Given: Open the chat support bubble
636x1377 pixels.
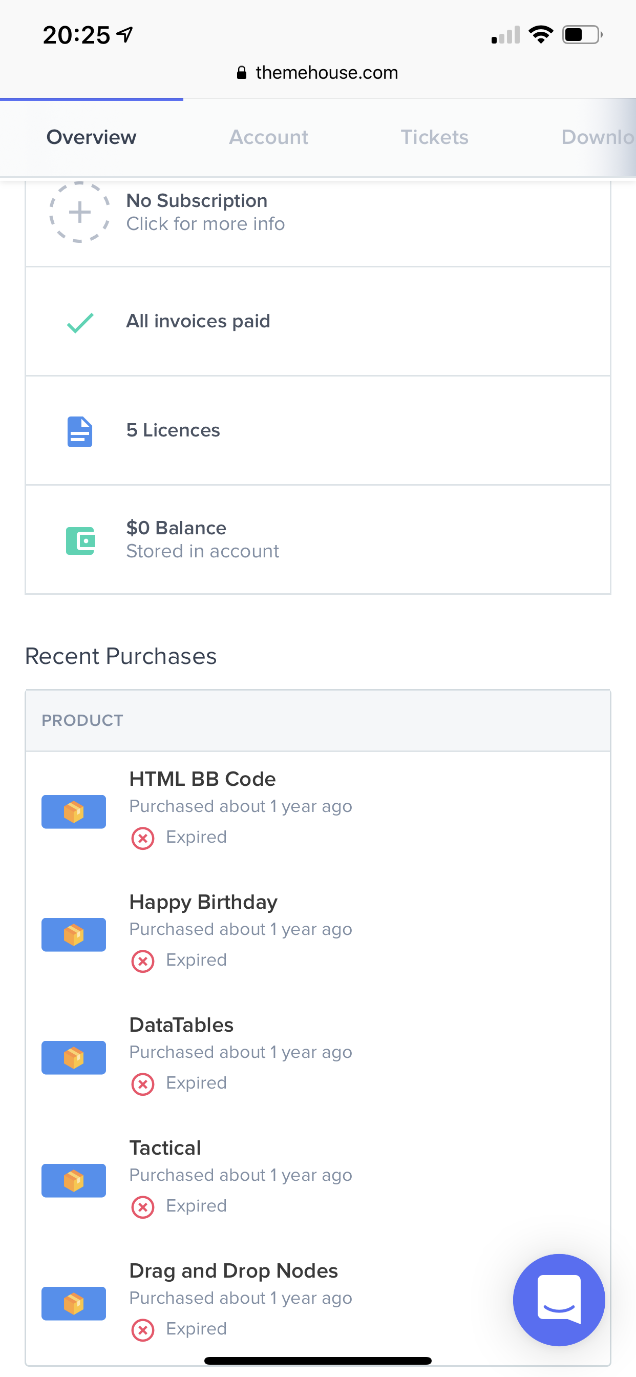Looking at the screenshot, I should pyautogui.click(x=559, y=1299).
